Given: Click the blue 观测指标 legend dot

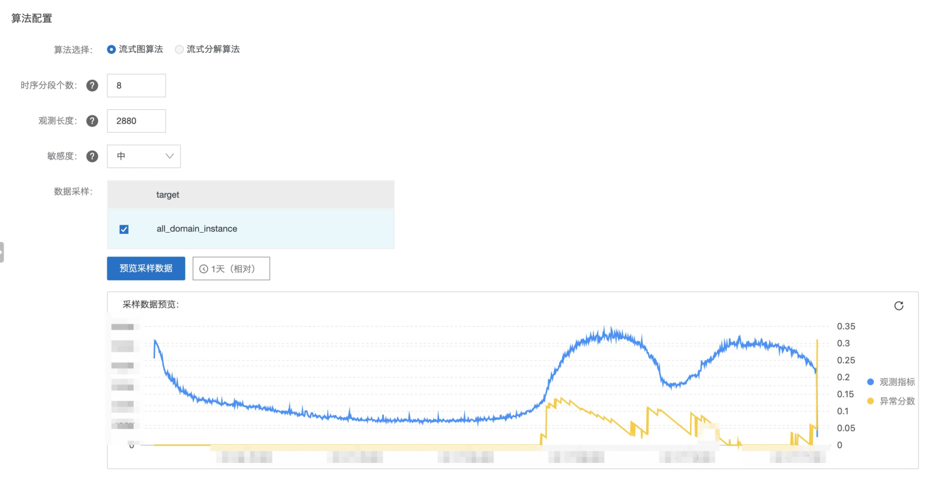Looking at the screenshot, I should pyautogui.click(x=870, y=382).
